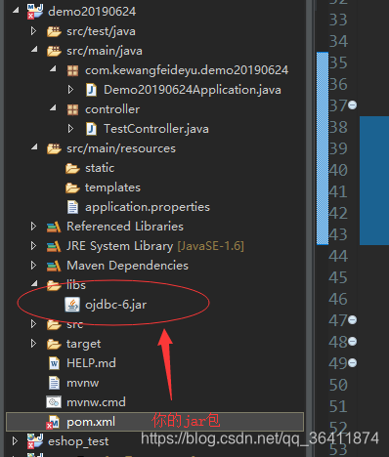Select the ojdbc-6.jar file label
The image size is (389, 457).
(x=115, y=305)
